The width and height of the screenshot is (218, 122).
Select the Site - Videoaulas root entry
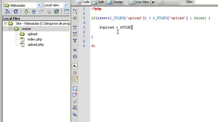coord(43,23)
